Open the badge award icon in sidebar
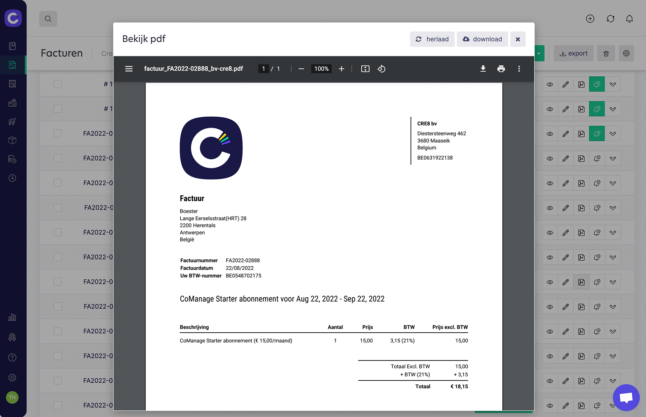This screenshot has height=417, width=646. 12,337
